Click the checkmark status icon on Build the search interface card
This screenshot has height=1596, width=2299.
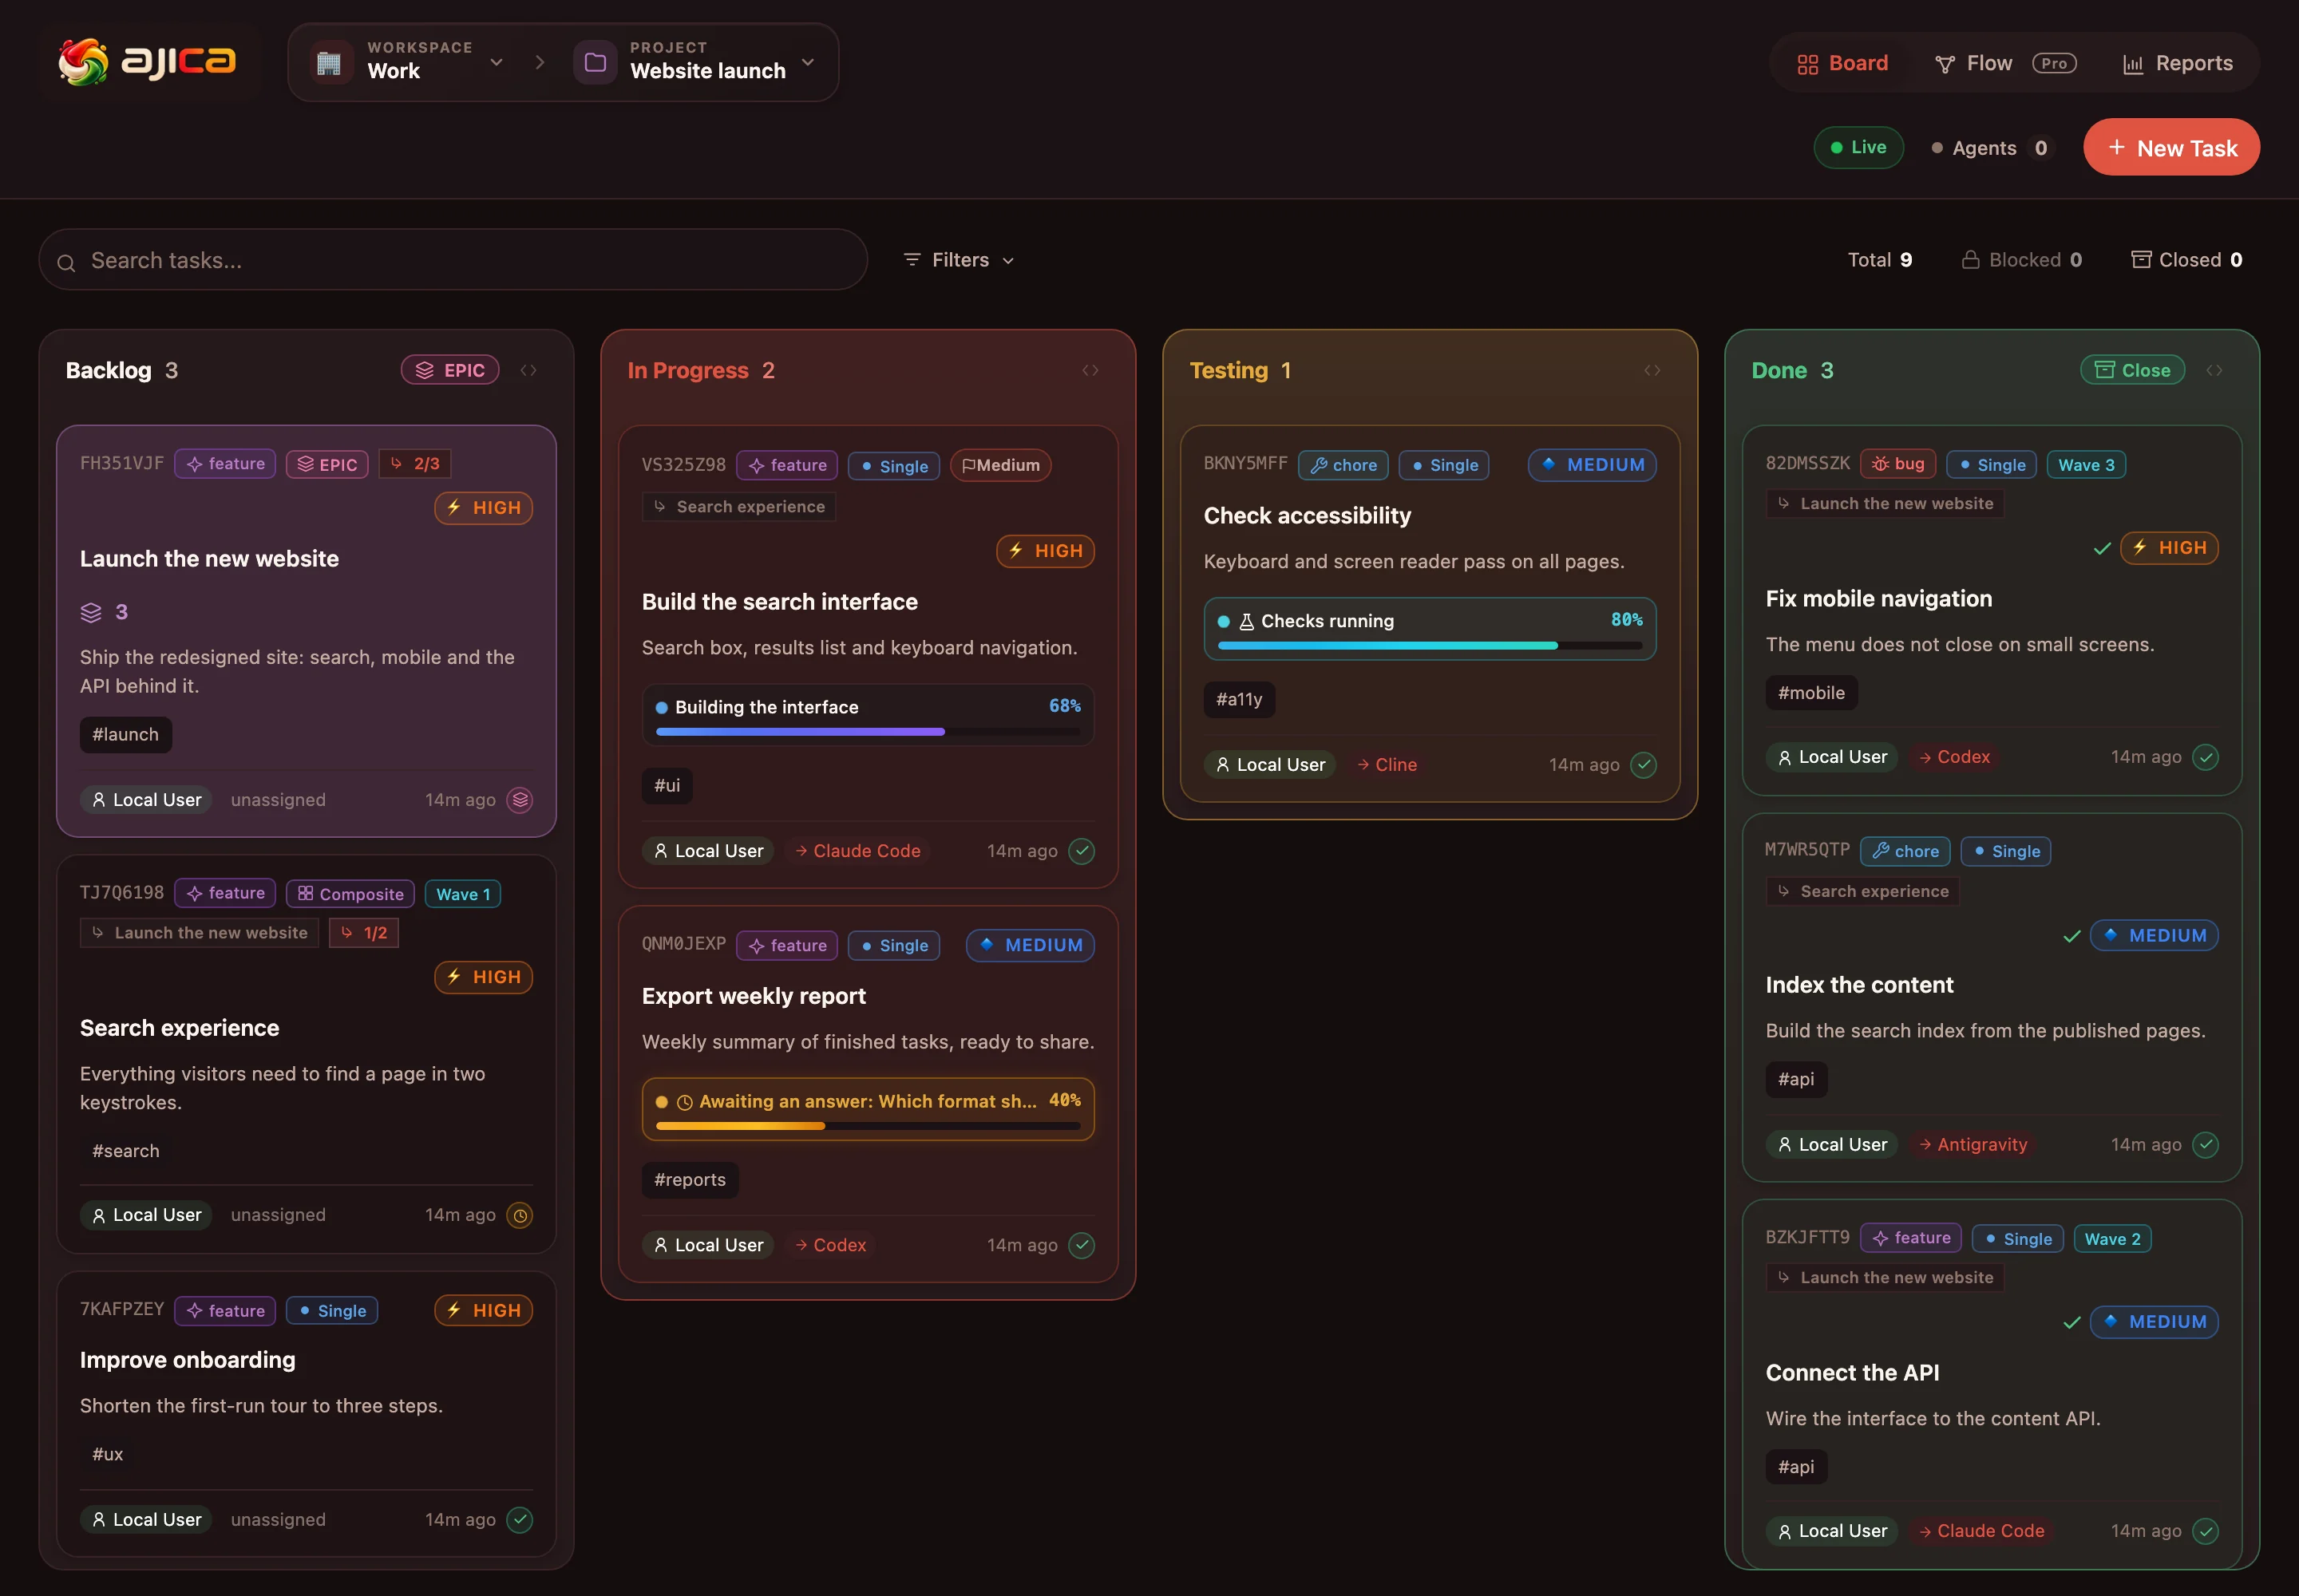click(1082, 851)
